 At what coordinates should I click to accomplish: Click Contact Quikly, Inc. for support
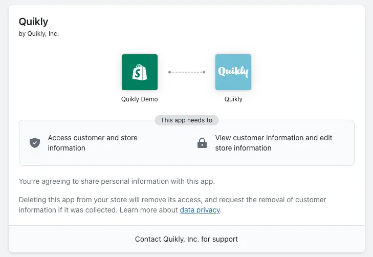(x=186, y=239)
